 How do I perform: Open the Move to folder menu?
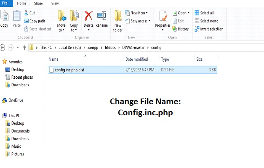62,21
